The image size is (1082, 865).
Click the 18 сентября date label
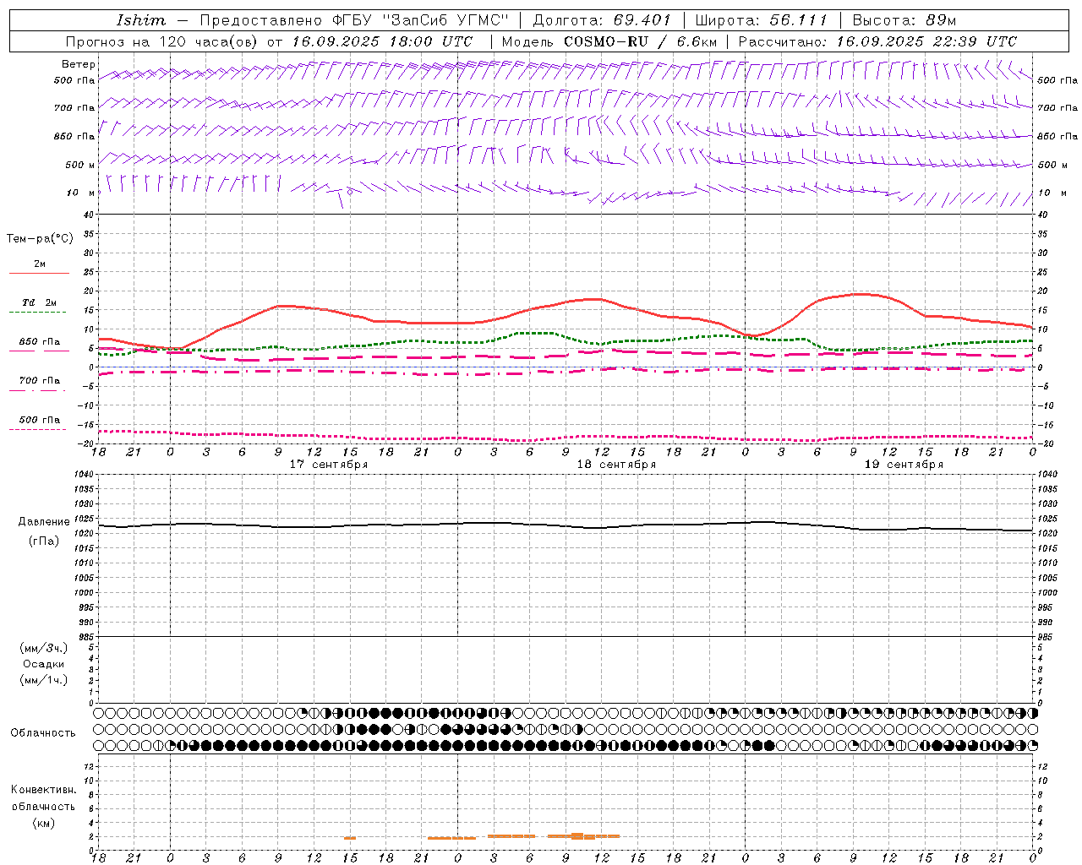tap(616, 465)
